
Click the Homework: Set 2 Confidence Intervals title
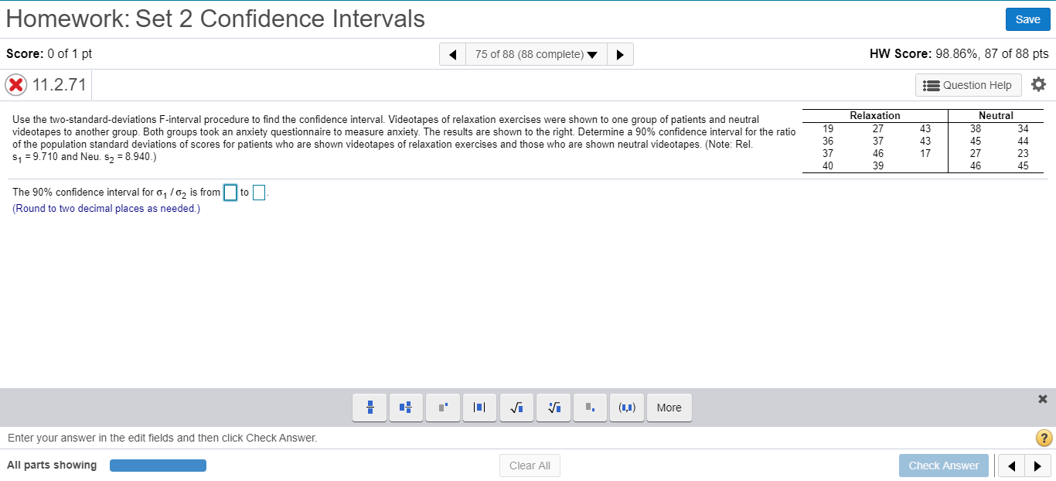216,19
